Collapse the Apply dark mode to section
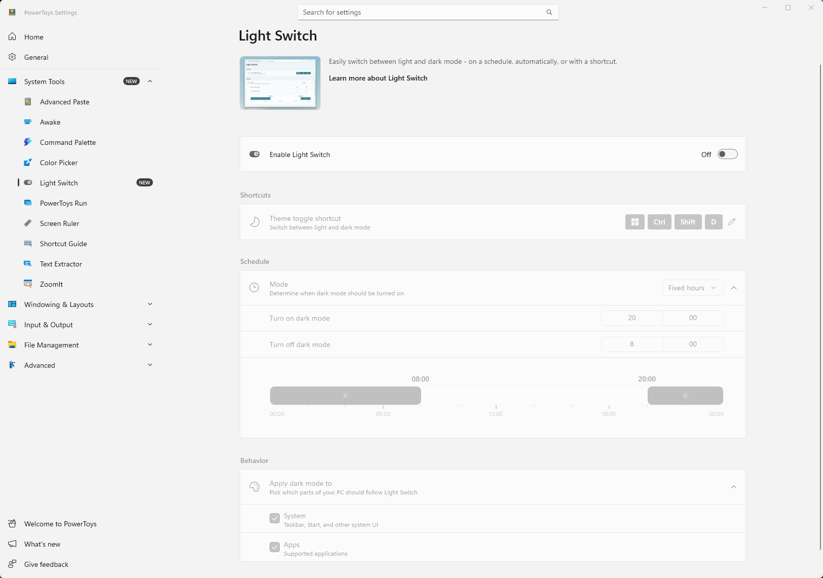 733,487
